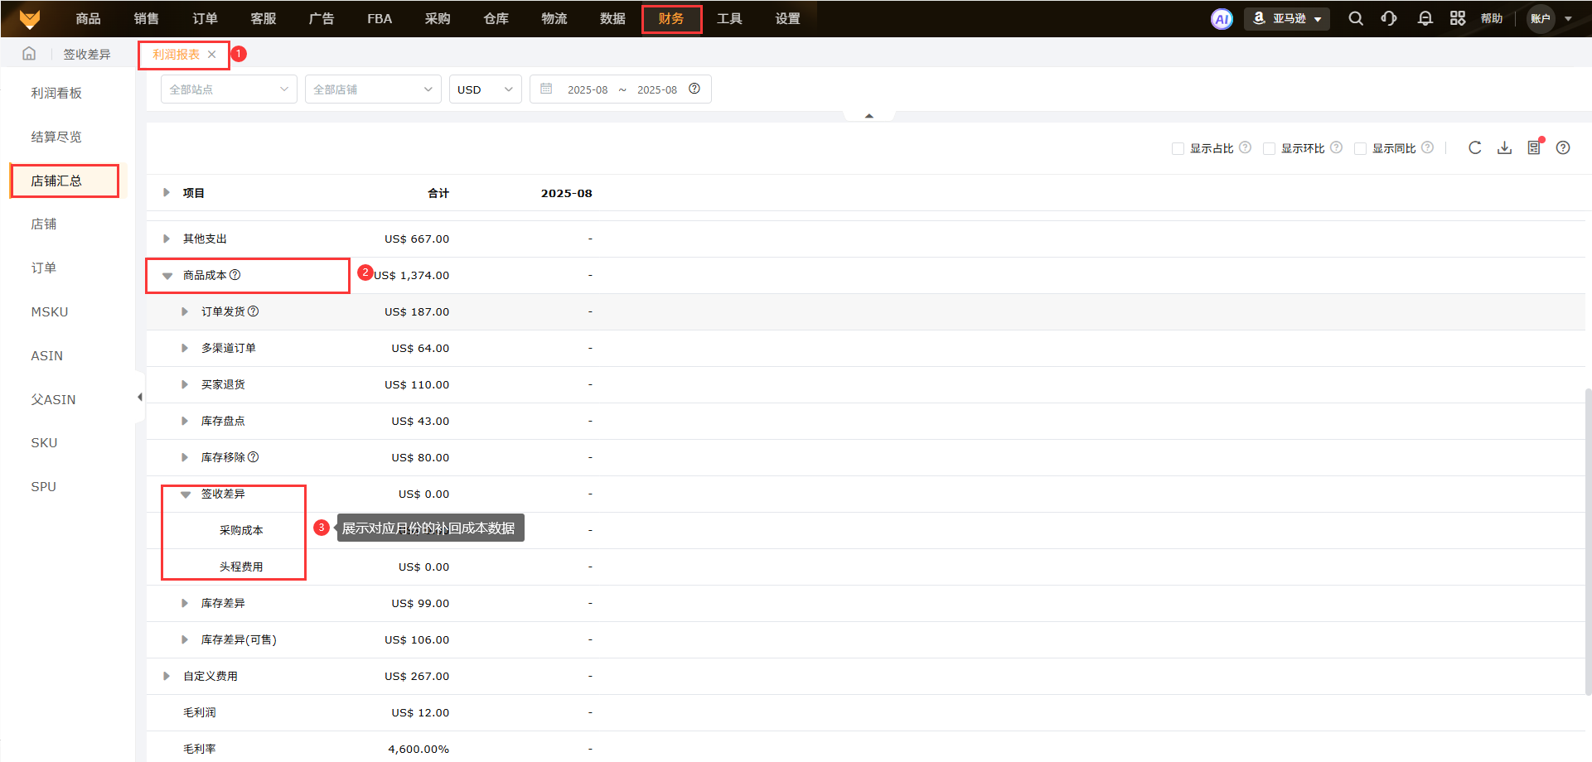Click the refresh icon in report toolbar
The height and width of the screenshot is (762, 1592).
click(1474, 147)
